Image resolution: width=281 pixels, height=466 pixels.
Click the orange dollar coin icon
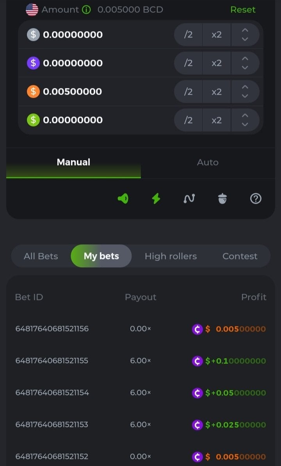click(33, 92)
